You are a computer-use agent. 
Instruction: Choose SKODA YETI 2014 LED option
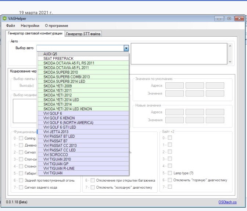(83, 100)
